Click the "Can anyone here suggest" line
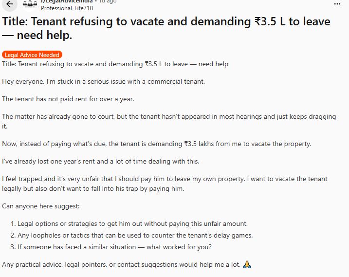The width and height of the screenshot is (349, 277). click(40, 206)
